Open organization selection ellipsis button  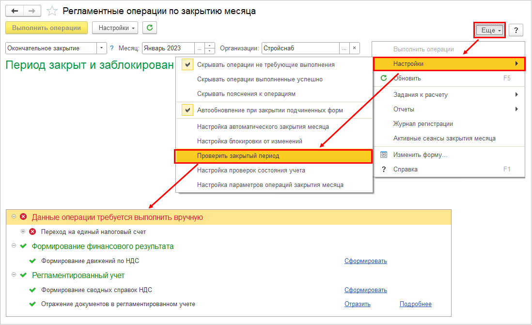click(344, 48)
